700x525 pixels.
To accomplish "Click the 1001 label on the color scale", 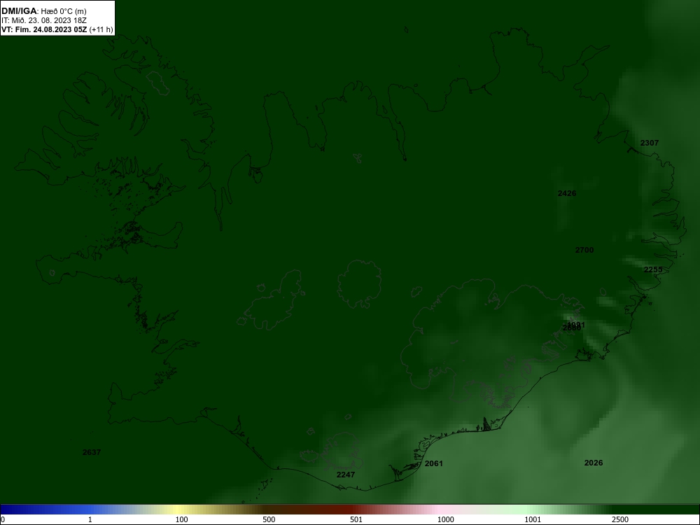I will [533, 519].
